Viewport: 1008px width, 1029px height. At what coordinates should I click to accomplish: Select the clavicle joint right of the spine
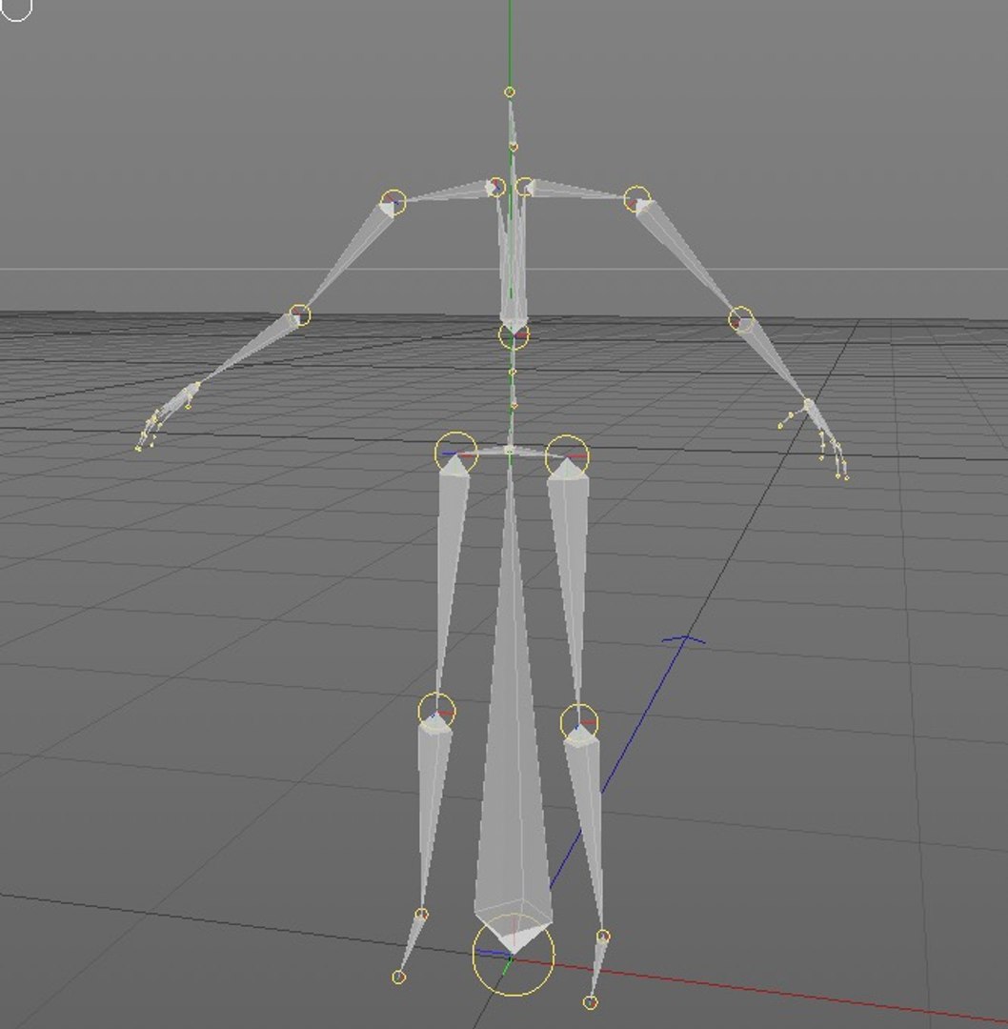525,187
